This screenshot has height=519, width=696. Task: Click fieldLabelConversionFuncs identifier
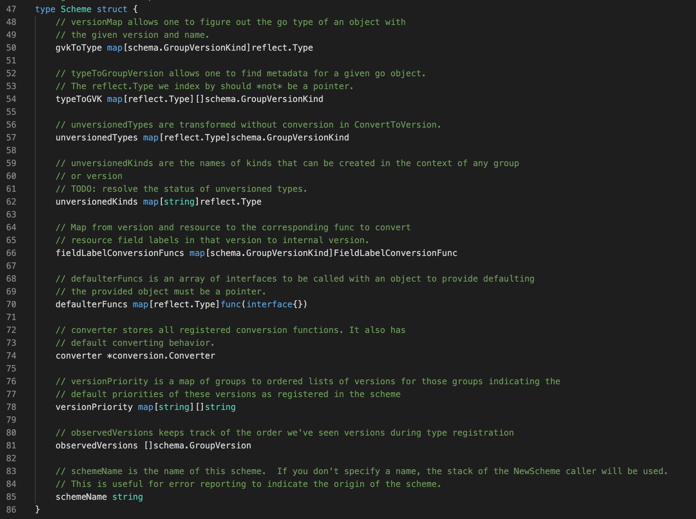(x=119, y=253)
